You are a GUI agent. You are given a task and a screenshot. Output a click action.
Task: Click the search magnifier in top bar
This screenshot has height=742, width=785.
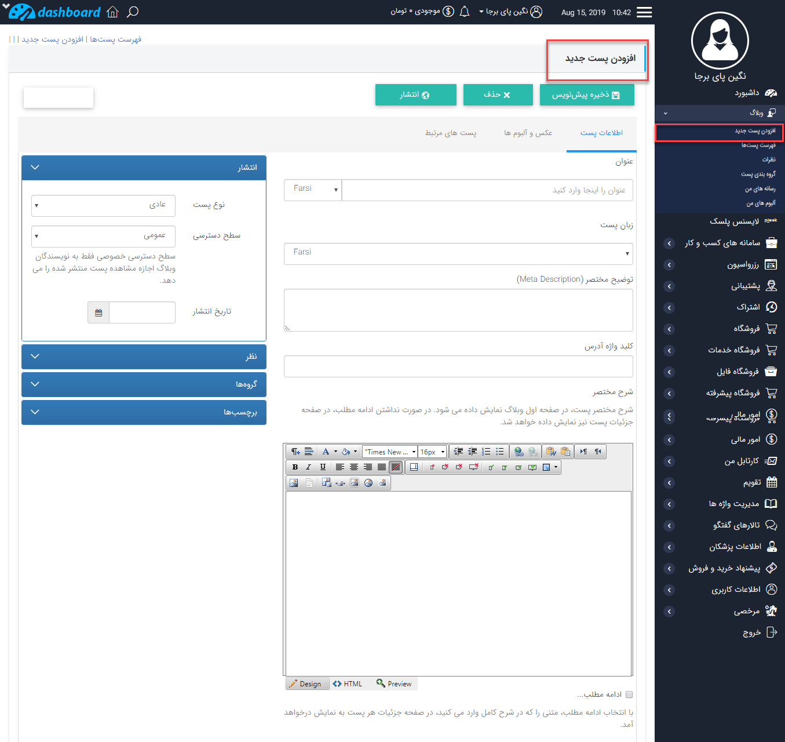pyautogui.click(x=133, y=12)
